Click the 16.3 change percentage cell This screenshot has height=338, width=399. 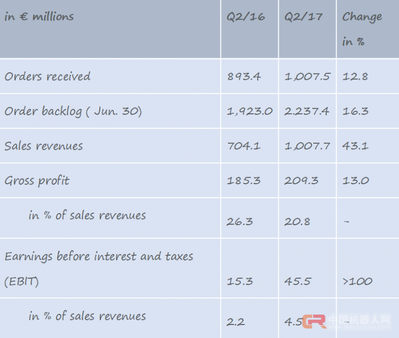tap(356, 111)
